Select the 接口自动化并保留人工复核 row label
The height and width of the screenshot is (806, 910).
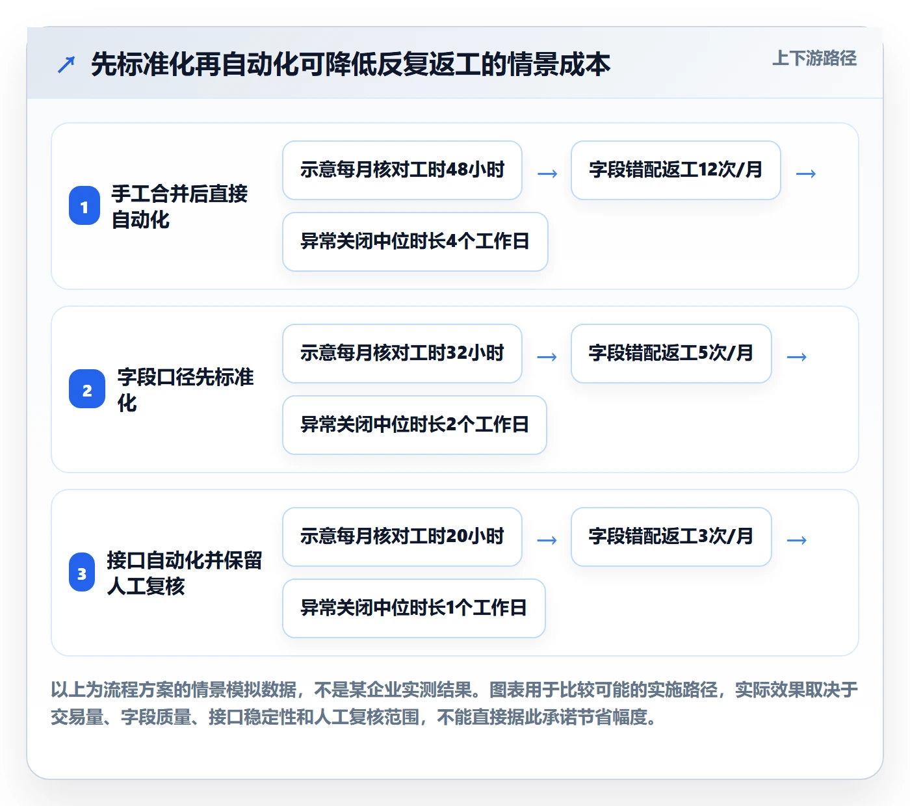pos(185,573)
